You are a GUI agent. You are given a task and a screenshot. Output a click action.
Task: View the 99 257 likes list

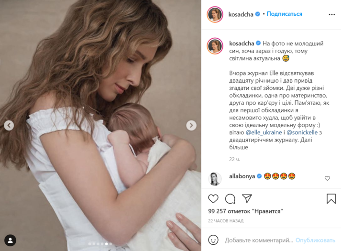(x=245, y=211)
